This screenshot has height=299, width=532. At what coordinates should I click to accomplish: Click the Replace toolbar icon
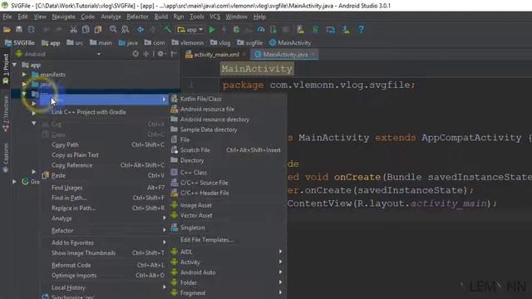(126, 30)
